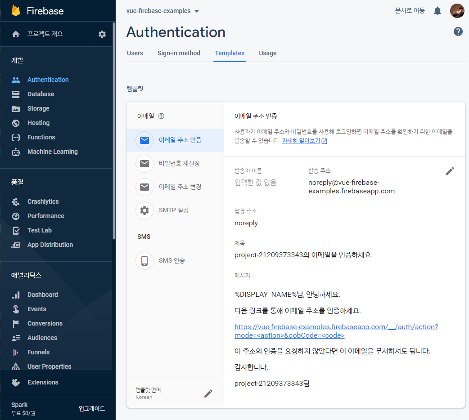
Task: Open the vue-firebase-examples project dropdown
Action: [162, 11]
